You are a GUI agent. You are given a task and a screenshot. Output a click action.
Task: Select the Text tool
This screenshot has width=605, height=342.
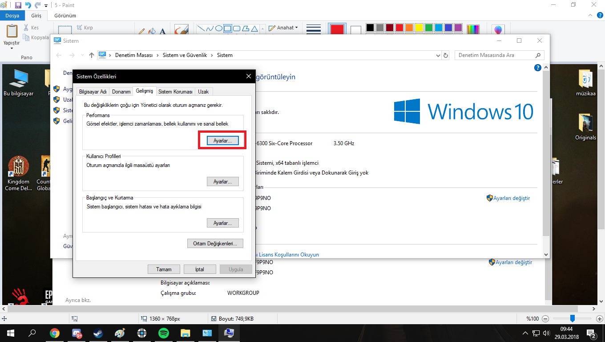(162, 31)
